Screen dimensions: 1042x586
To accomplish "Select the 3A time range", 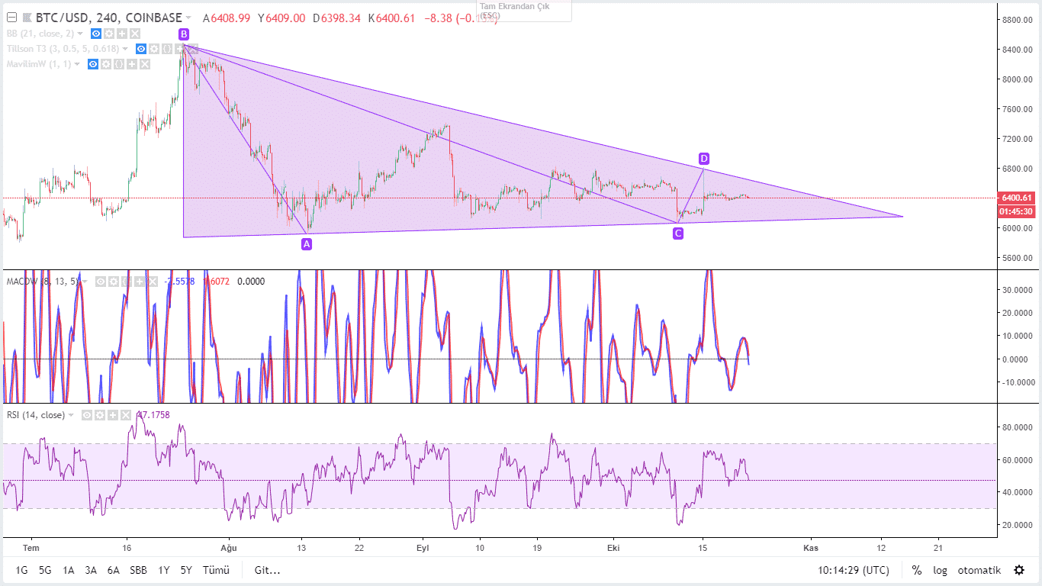I will (91, 570).
